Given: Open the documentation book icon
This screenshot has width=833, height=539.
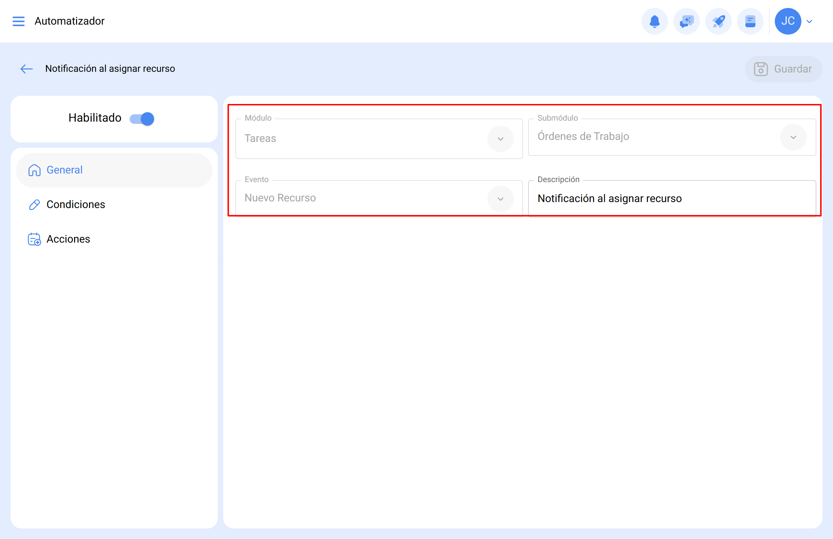Looking at the screenshot, I should pyautogui.click(x=750, y=21).
